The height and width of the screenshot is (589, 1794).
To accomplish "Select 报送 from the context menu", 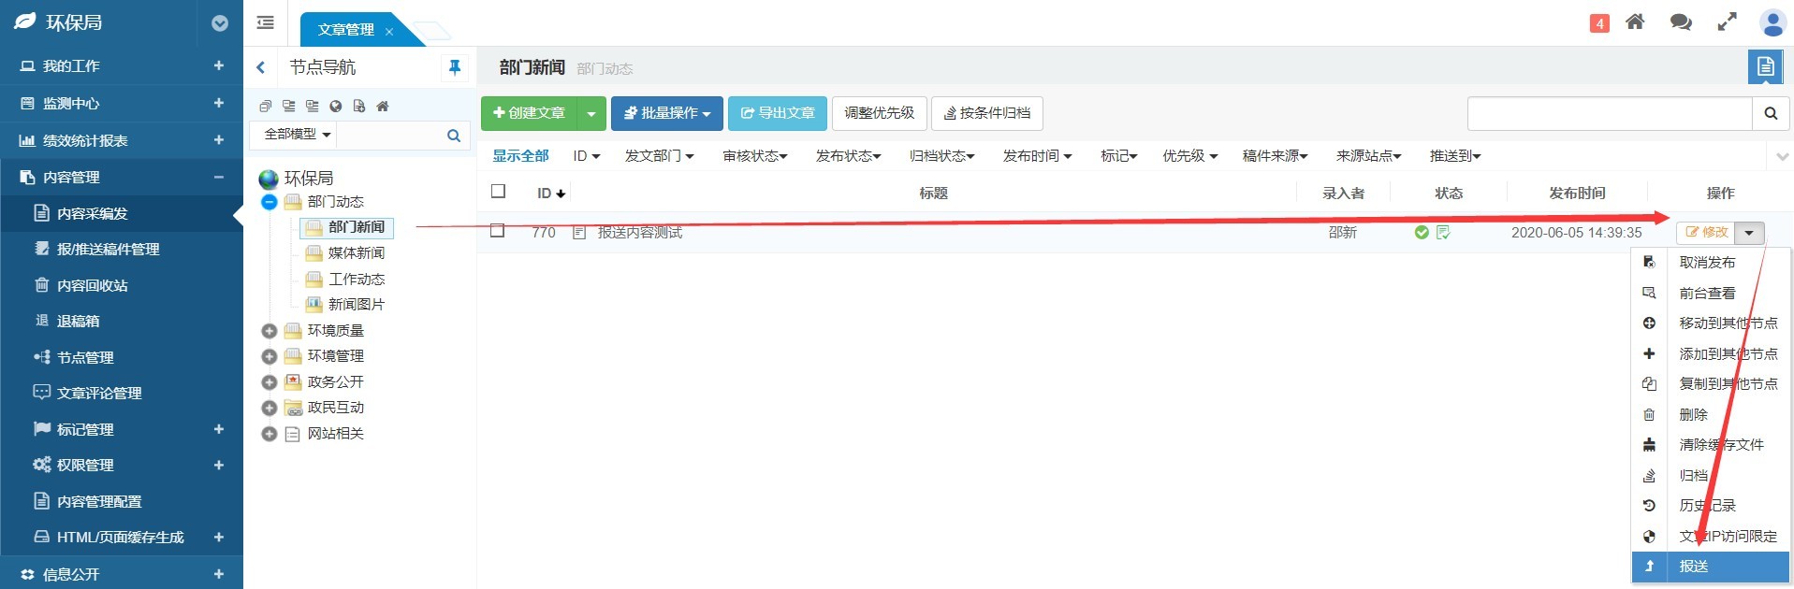I will pos(1693,566).
